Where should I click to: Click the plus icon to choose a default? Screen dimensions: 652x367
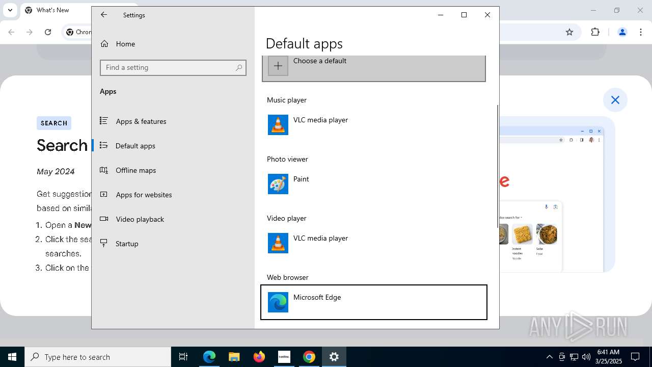[x=278, y=66]
